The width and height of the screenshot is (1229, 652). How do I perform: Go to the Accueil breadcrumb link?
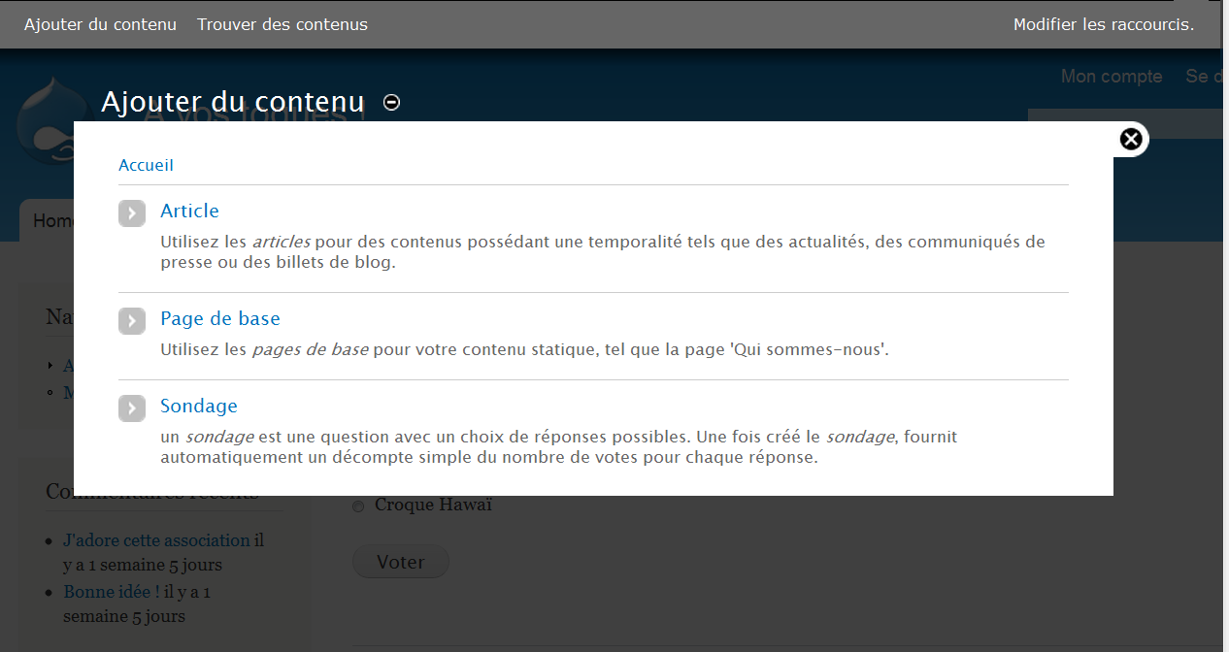(146, 165)
